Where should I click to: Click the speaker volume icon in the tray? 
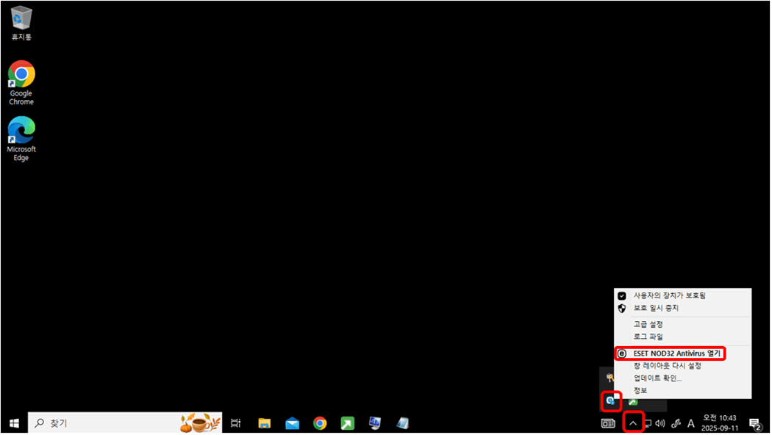point(660,423)
